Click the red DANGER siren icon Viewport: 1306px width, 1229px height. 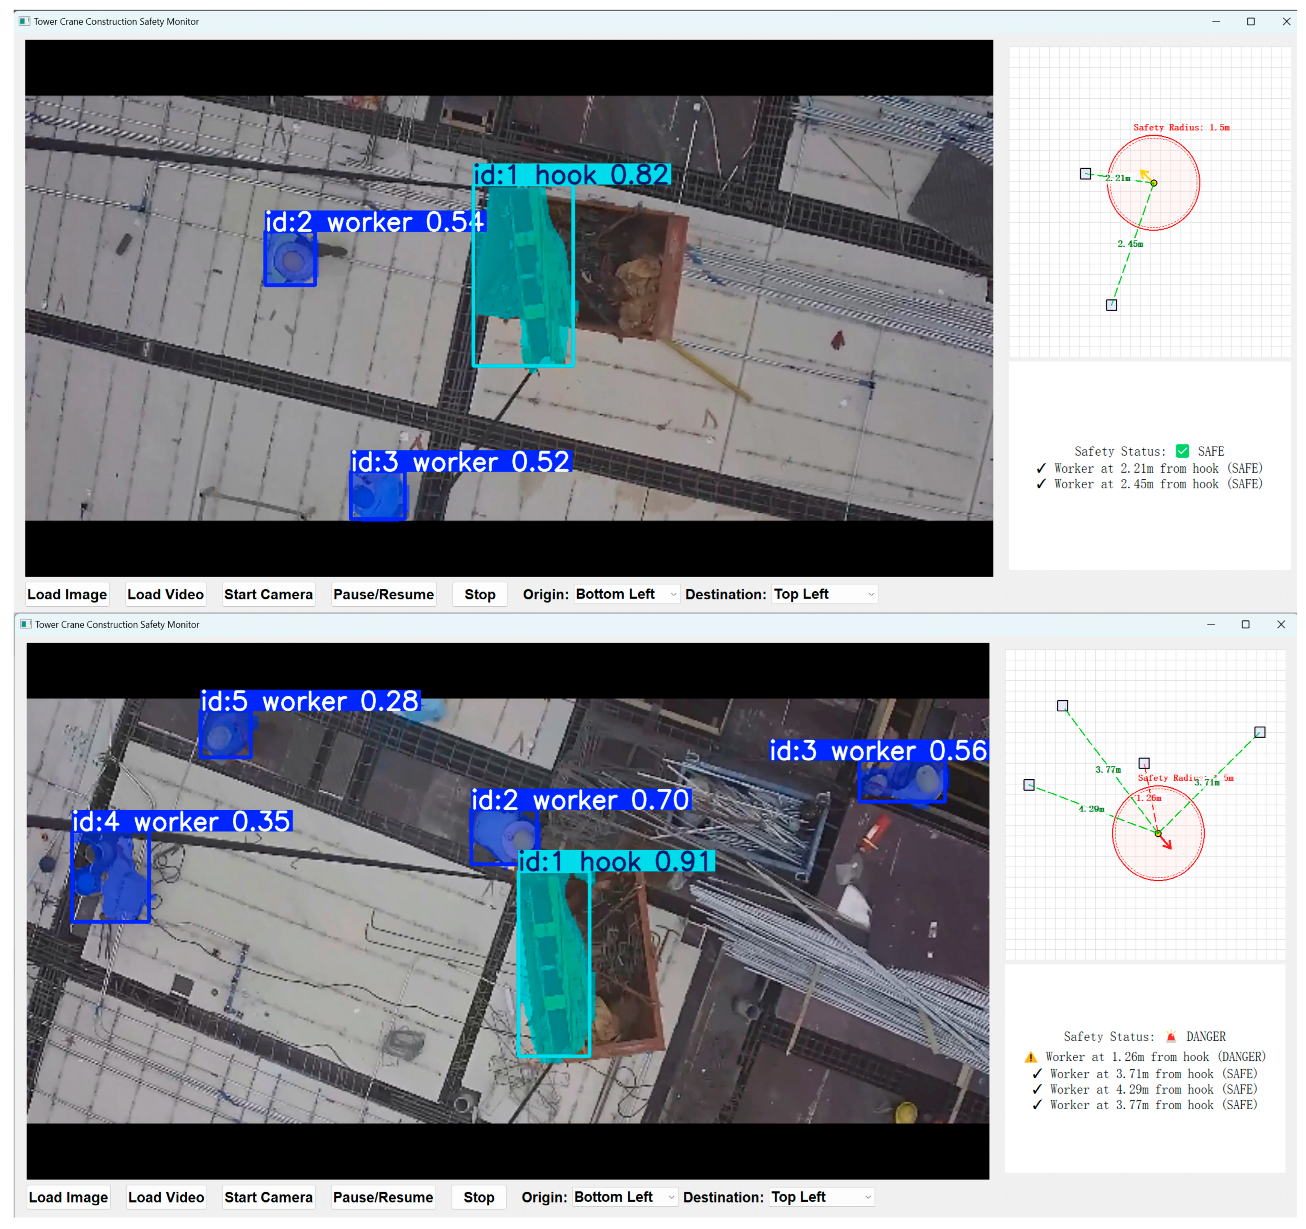pyautogui.click(x=1171, y=1037)
